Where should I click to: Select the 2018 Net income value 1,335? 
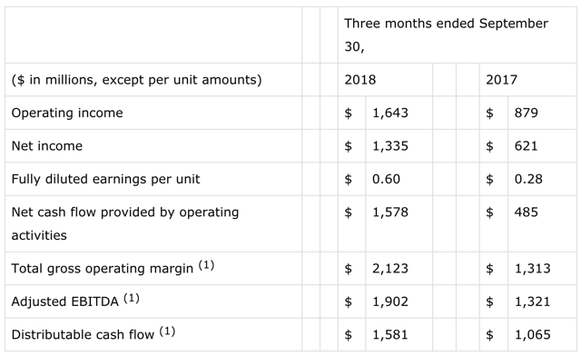pos(390,145)
